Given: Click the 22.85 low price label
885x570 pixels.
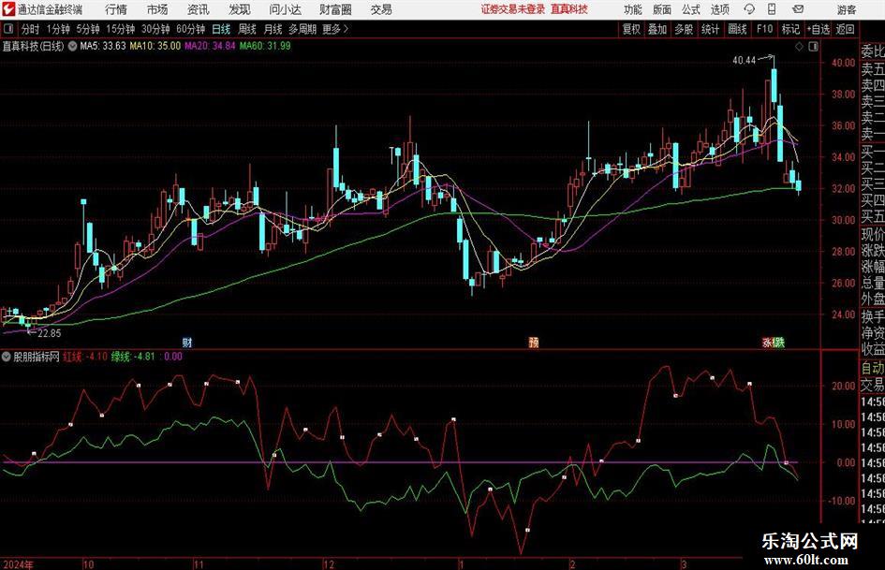Looking at the screenshot, I should tap(49, 333).
